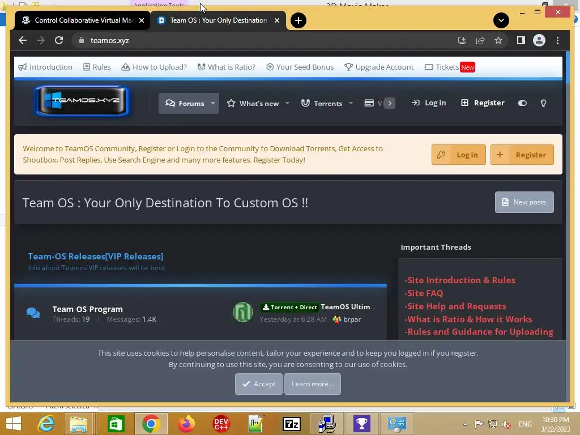
Task: Click Learn more about cookies
Action: (x=313, y=384)
